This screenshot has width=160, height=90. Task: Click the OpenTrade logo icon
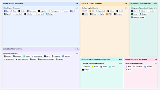coord(97,11)
